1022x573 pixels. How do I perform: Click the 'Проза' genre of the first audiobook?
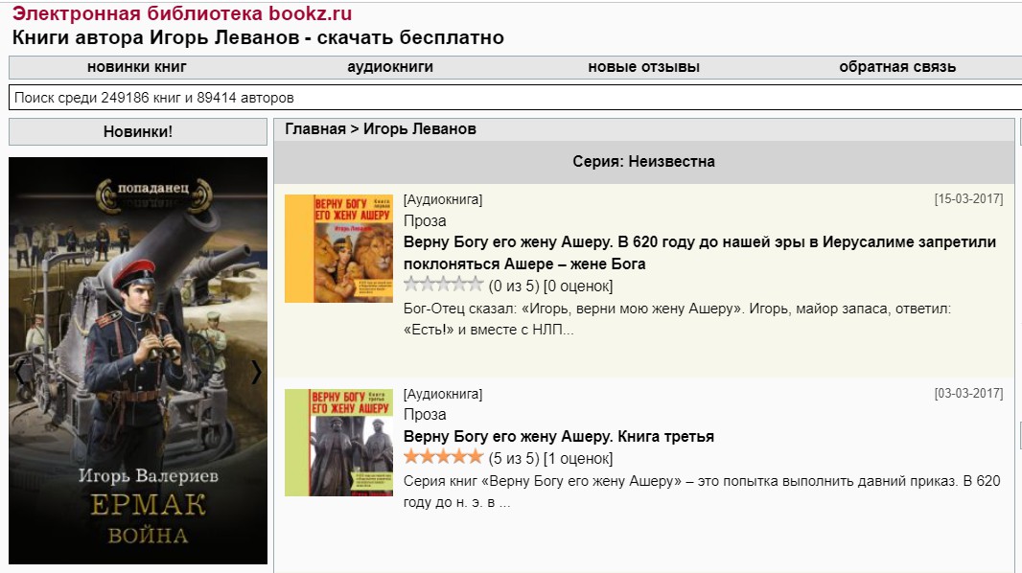[425, 220]
